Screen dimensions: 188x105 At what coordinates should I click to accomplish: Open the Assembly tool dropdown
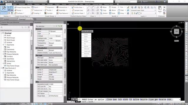[62, 10]
